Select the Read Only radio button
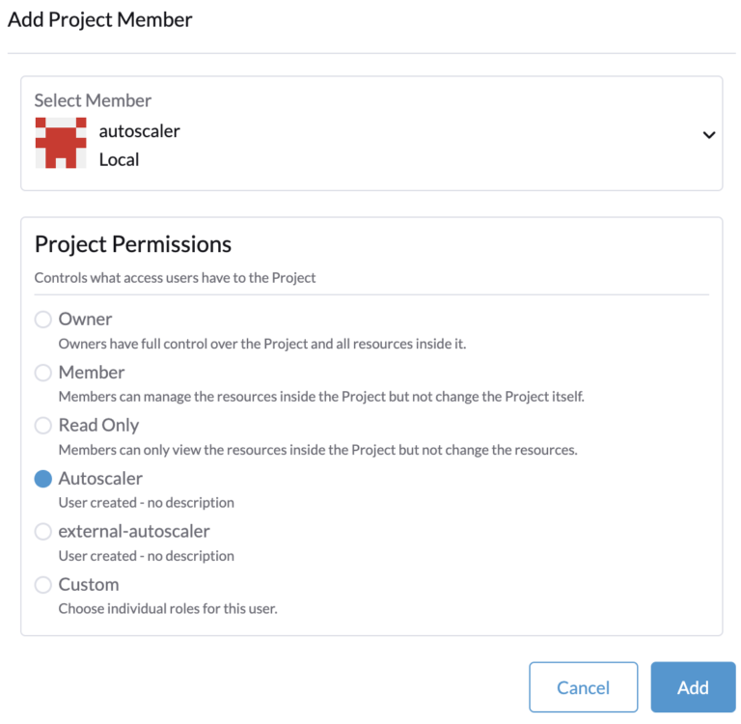The image size is (741, 724). point(43,426)
